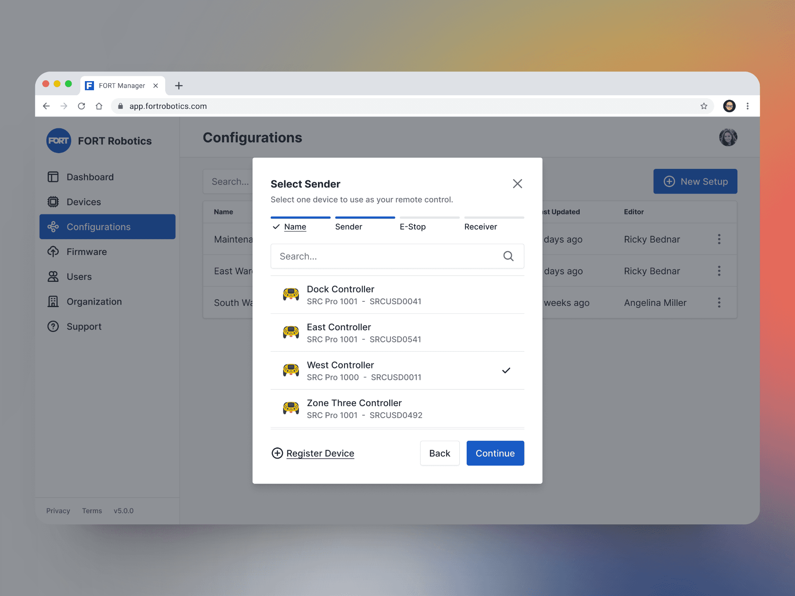Open the Name tab filter
795x596 pixels.
295,227
